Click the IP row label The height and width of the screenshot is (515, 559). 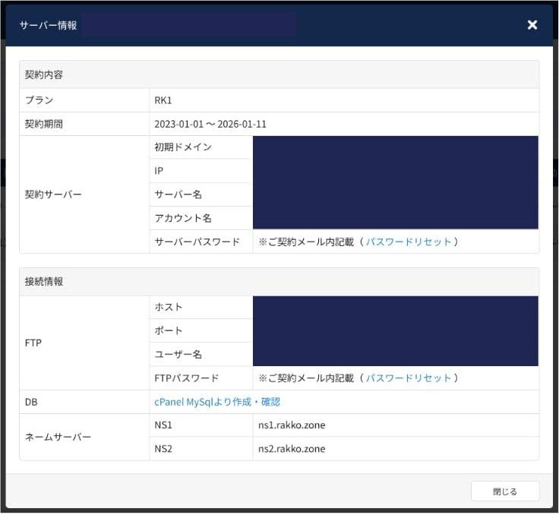coord(159,171)
